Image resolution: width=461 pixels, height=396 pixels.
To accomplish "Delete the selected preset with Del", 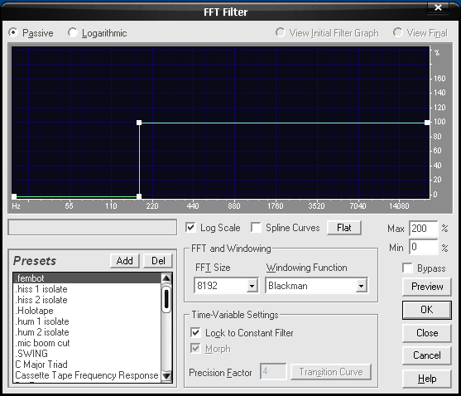I will (x=158, y=261).
